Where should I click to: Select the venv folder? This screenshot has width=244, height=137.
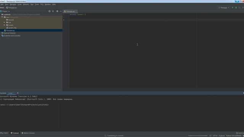8,17
